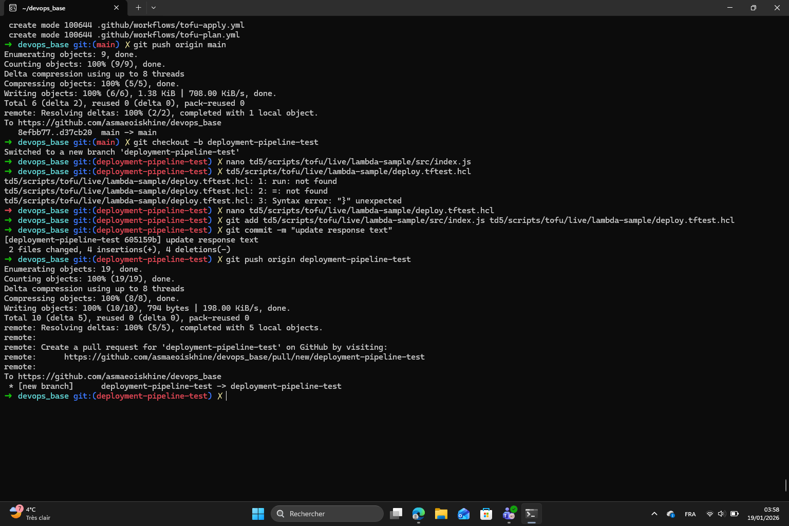Open the speaker volume control

pyautogui.click(x=721, y=514)
